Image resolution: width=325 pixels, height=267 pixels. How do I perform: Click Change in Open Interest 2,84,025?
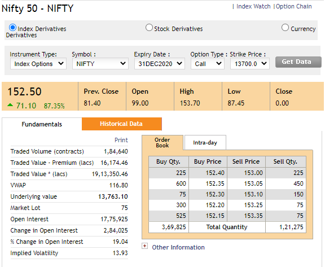[116, 230]
